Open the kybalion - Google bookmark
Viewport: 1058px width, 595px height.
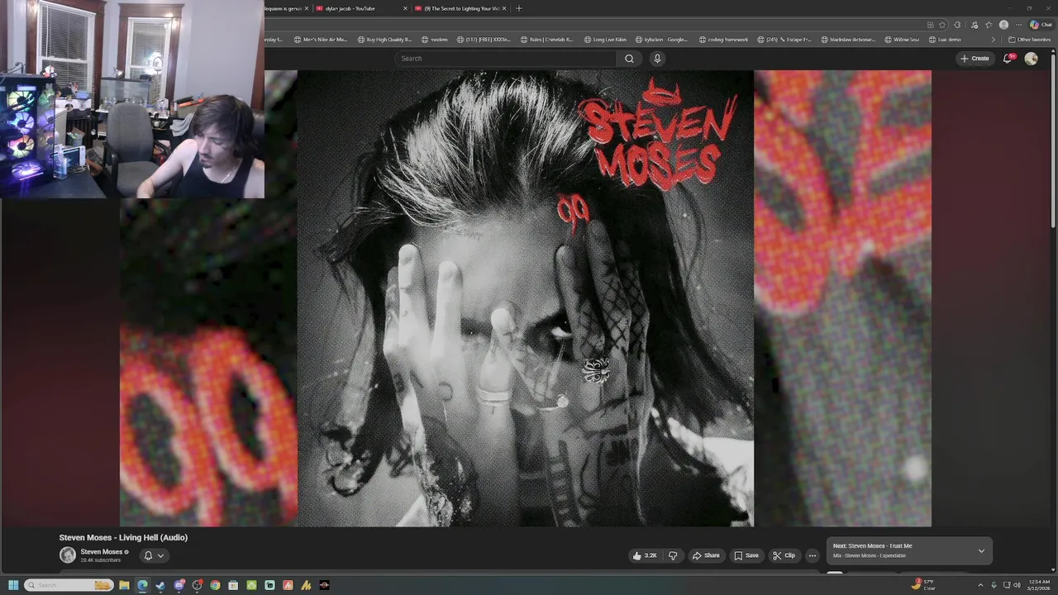(661, 40)
